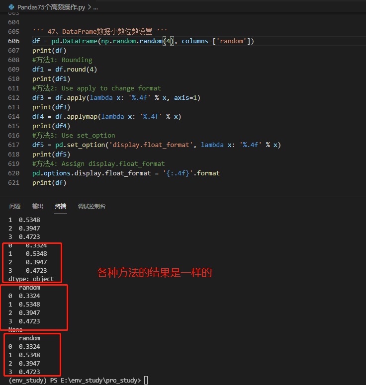Screen dimensions: 366x385
Task: Click 'display.float_format' string on line 617
Action: [151, 145]
